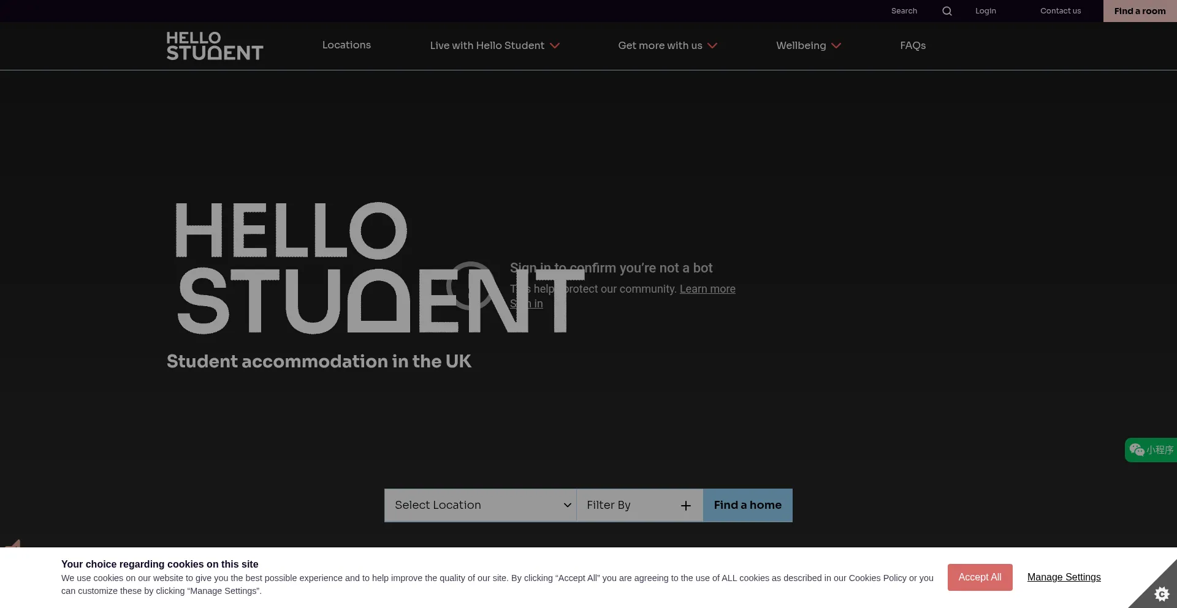Open the Select Location dropdown
Image resolution: width=1177 pixels, height=608 pixels.
[x=481, y=505]
